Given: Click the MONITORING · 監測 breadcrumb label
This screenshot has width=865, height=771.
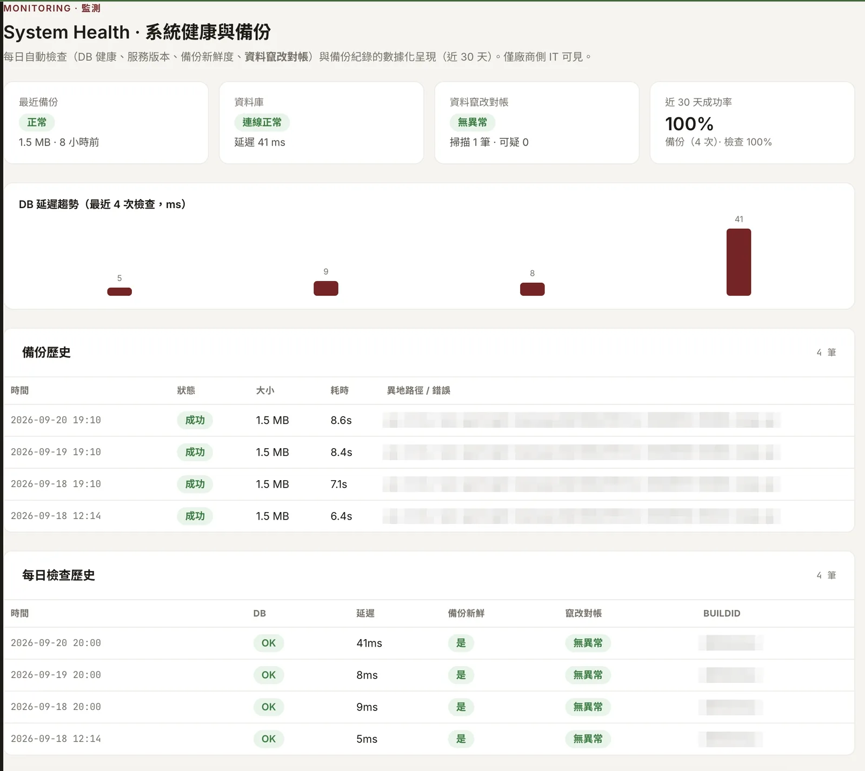Looking at the screenshot, I should pos(52,8).
